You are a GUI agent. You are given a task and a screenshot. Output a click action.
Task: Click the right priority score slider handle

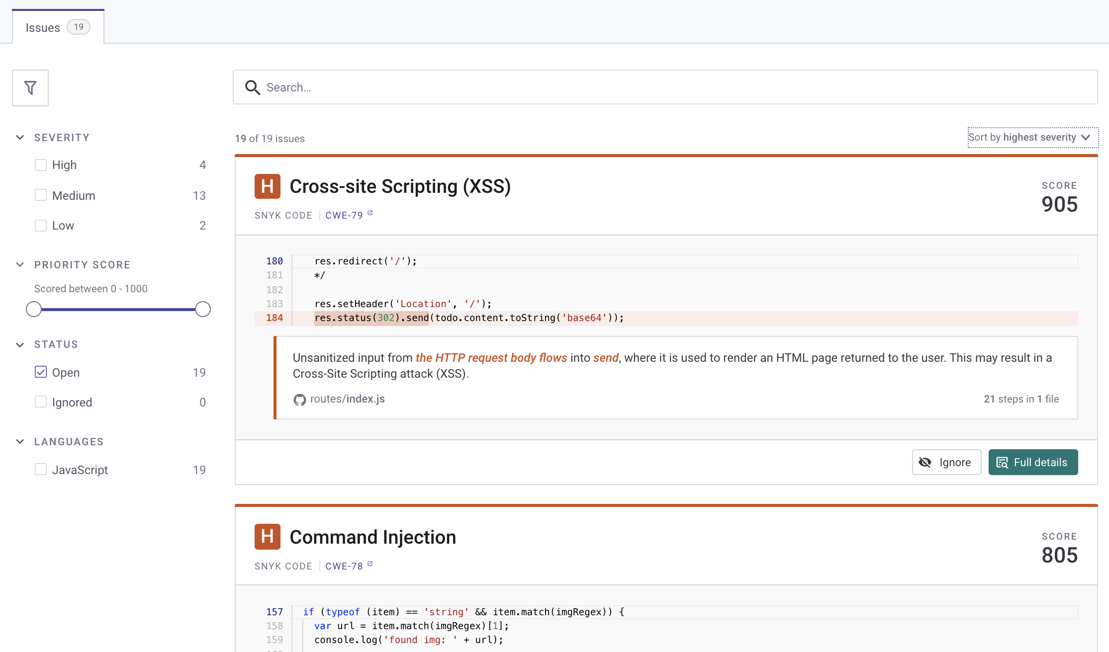coord(203,309)
